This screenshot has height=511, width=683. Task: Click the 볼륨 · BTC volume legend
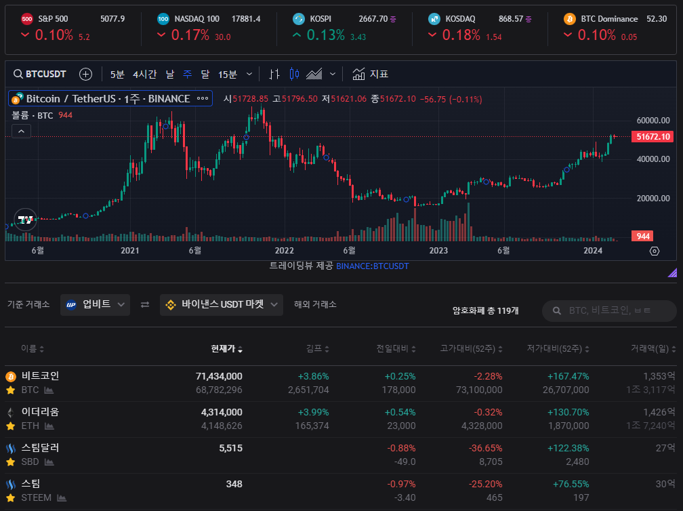point(32,115)
